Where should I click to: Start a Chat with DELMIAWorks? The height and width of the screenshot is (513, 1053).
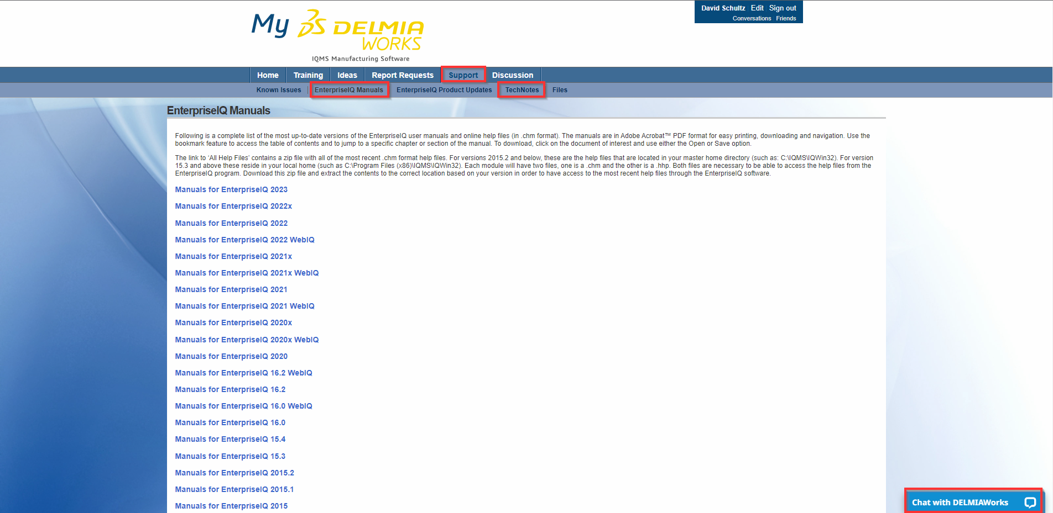tap(973, 503)
